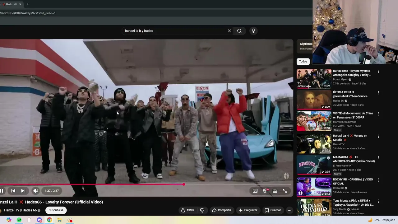Open Hanzel La H Verano en Cataño
The height and width of the screenshot is (224, 398).
[350, 138]
